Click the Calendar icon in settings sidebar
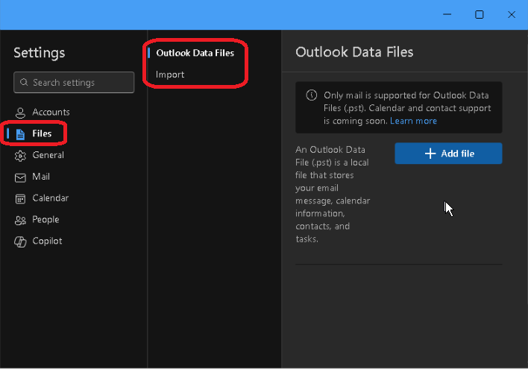Image resolution: width=528 pixels, height=369 pixels. click(20, 198)
